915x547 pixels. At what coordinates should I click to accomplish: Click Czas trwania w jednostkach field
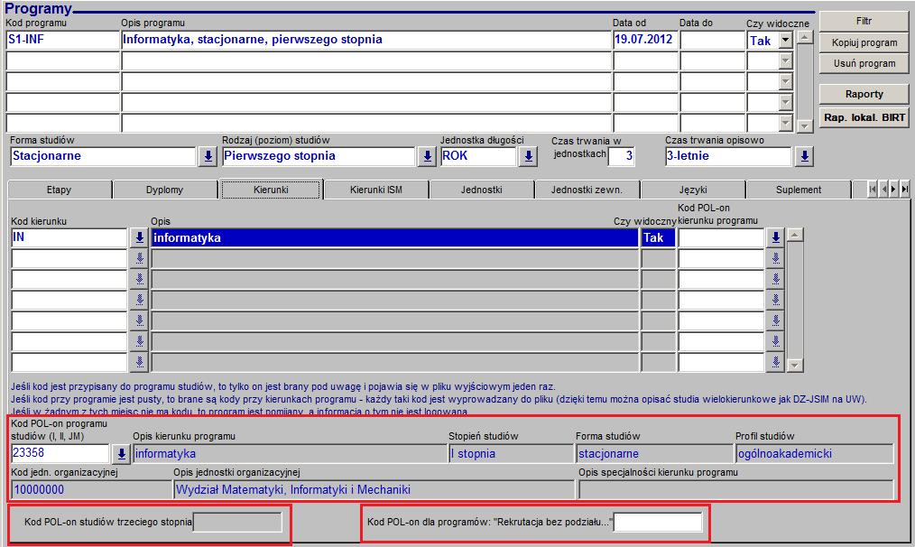pos(622,156)
